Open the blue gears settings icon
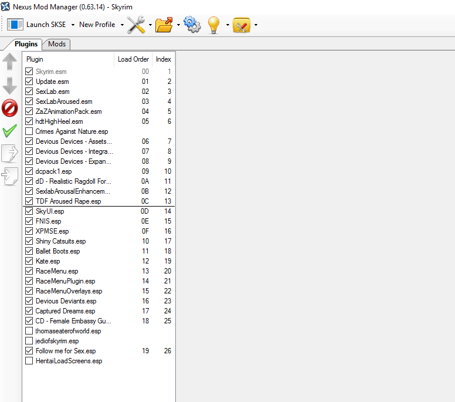This screenshot has width=455, height=402. click(192, 25)
